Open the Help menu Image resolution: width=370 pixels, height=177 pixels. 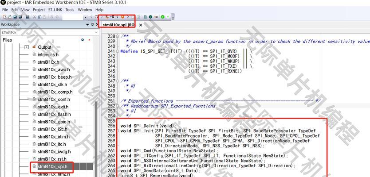[x=99, y=10]
